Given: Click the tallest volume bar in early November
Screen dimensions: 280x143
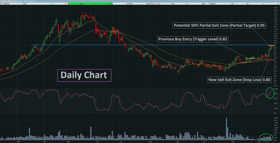Looking at the screenshot, I should pos(226,129).
